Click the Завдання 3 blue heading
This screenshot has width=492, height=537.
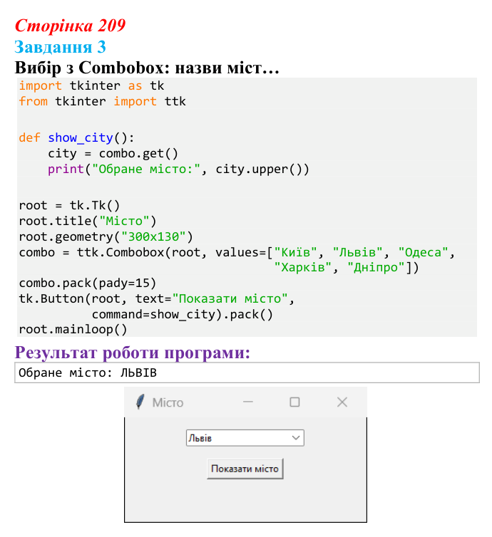(x=60, y=46)
